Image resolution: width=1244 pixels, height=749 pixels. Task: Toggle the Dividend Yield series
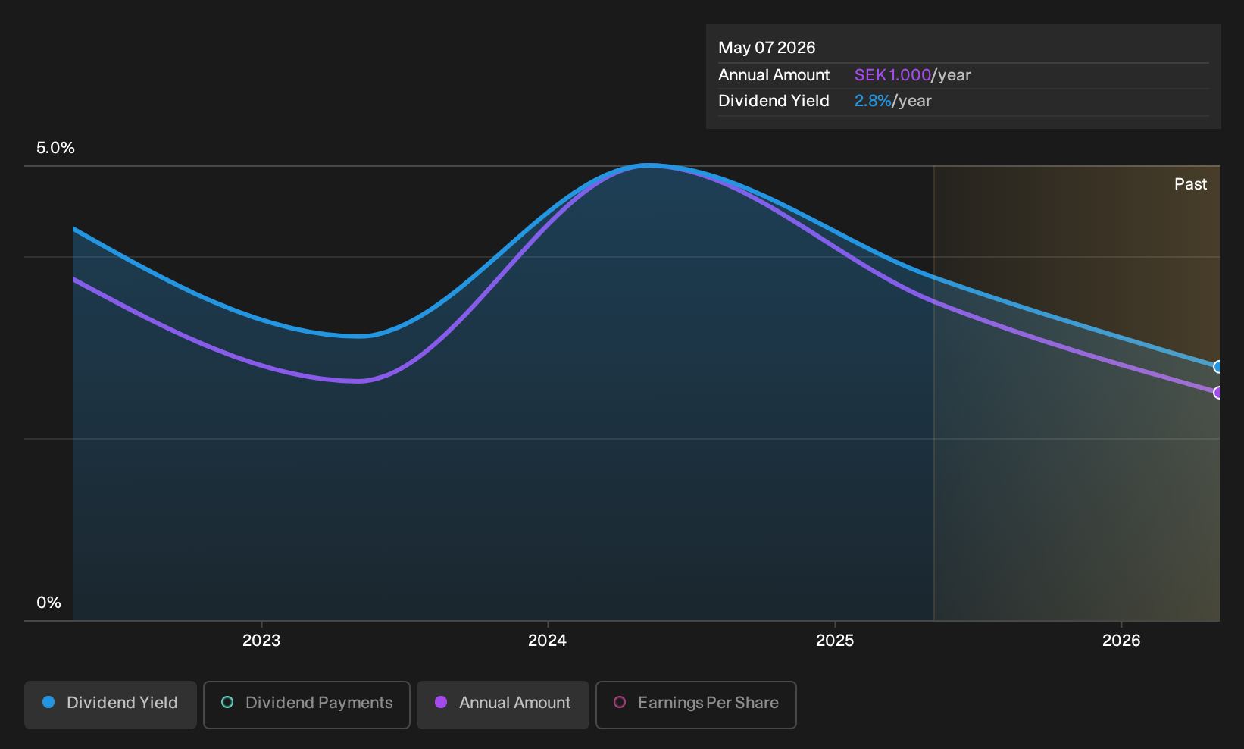click(x=110, y=704)
